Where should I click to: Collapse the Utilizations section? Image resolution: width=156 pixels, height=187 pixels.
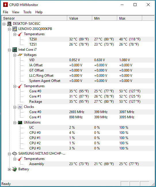(x=15, y=123)
